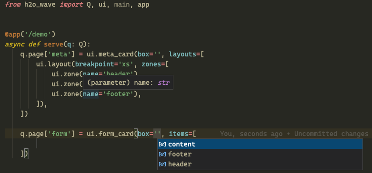
Task: Click the '(parameter) name: str' hover tooltip
Action: 128,82
